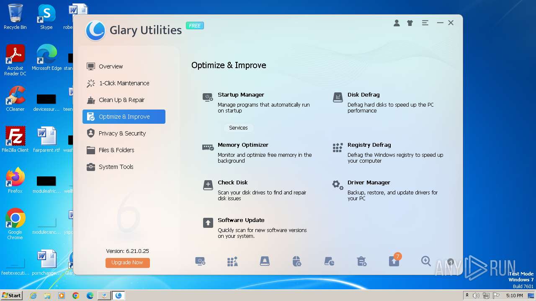Click the Software Update arrow icon
Image resolution: width=536 pixels, height=301 pixels.
click(x=208, y=223)
